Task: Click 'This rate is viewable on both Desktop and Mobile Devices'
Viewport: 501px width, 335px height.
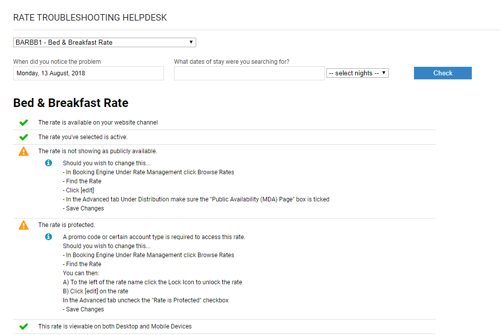Action: (x=115, y=326)
